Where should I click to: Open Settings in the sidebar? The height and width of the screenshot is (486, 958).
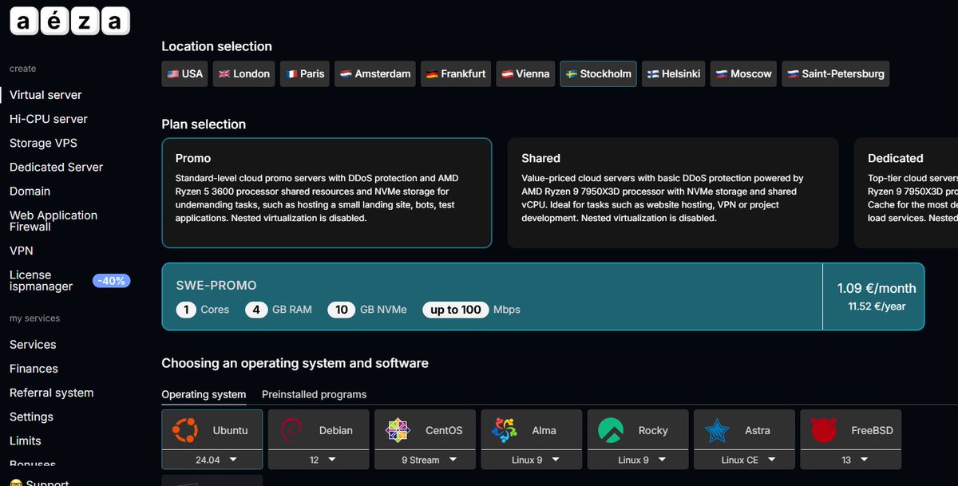click(x=31, y=417)
